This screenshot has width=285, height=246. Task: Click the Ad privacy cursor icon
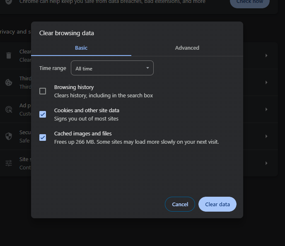tap(9, 109)
